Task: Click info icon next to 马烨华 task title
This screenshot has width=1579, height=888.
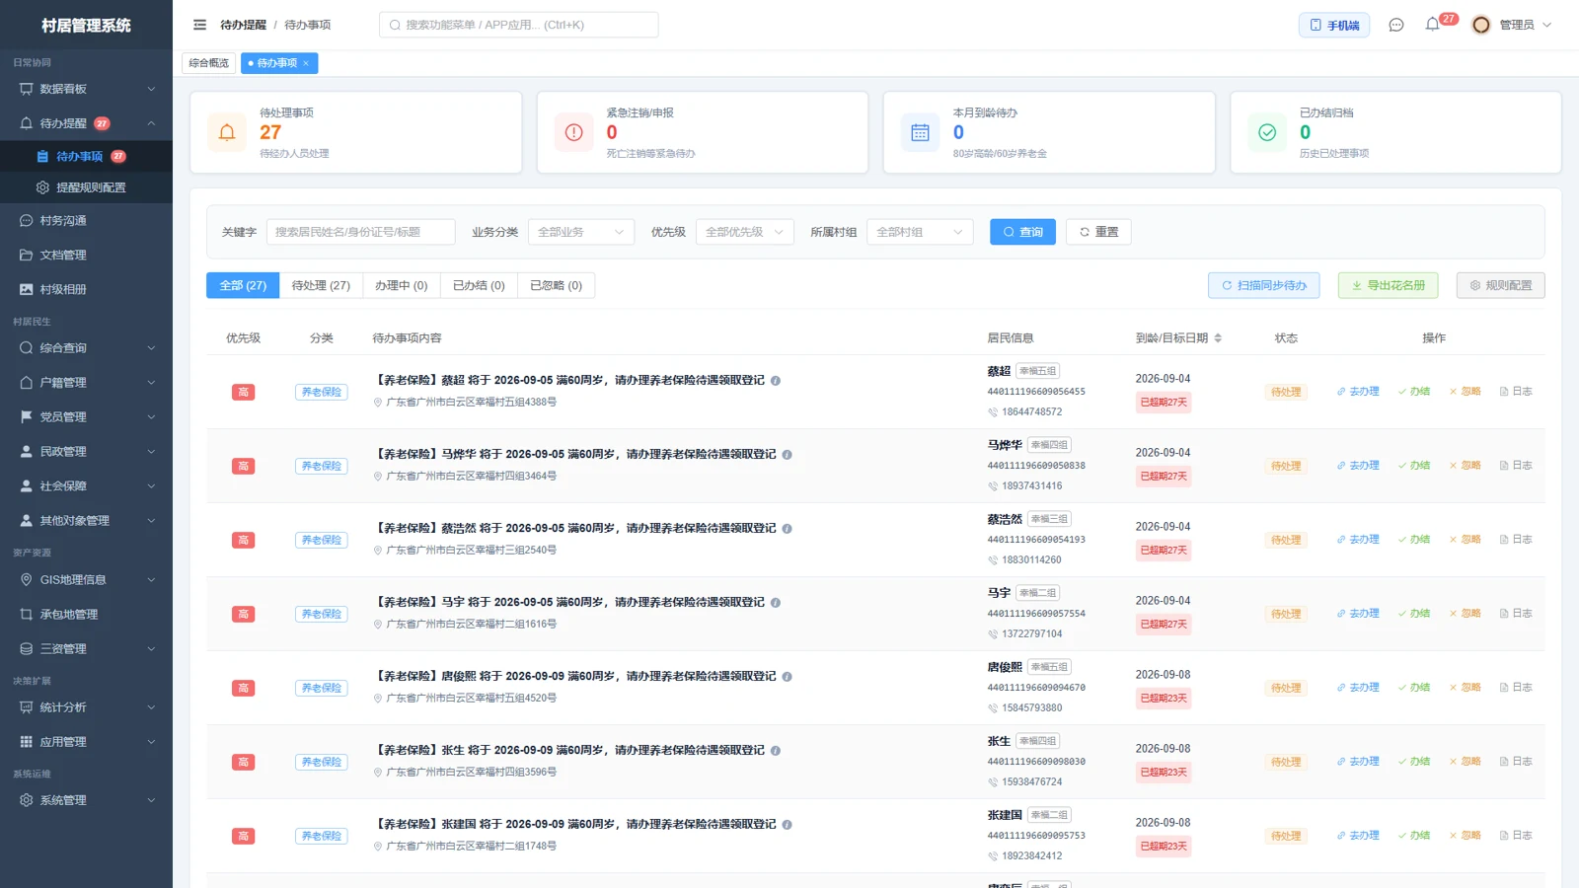Action: pyautogui.click(x=787, y=455)
